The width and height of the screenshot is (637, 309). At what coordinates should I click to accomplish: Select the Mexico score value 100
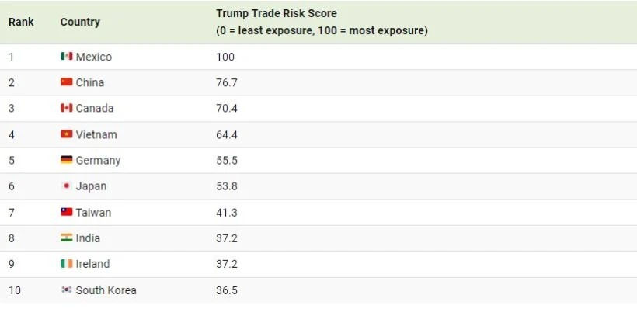click(225, 57)
